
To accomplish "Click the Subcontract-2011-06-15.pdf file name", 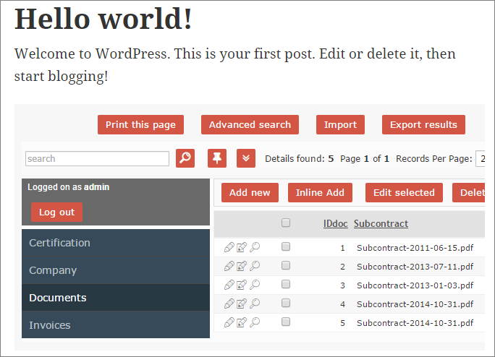I will tap(415, 248).
